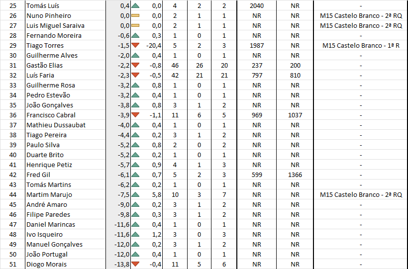Click the red down arrow for Tiago Torres
The height and width of the screenshot is (269, 408).
pyautogui.click(x=135, y=45)
